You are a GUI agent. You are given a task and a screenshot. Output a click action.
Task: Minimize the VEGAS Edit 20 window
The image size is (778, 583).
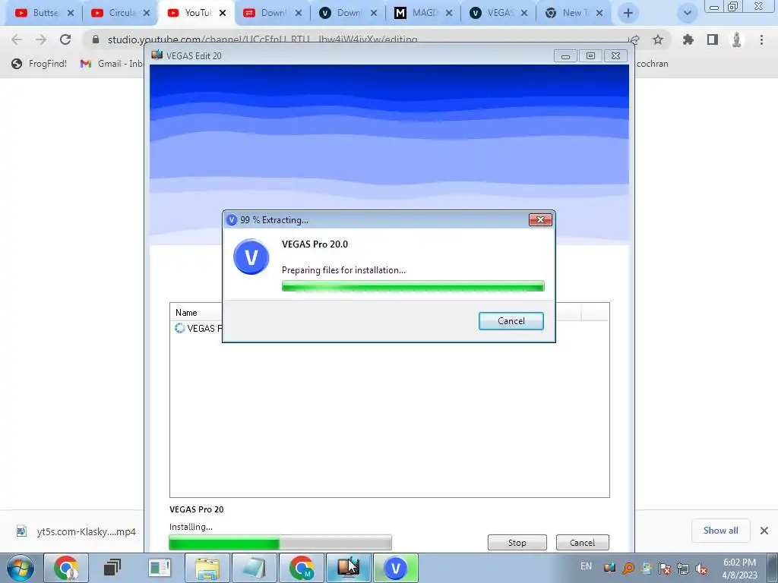tap(565, 56)
